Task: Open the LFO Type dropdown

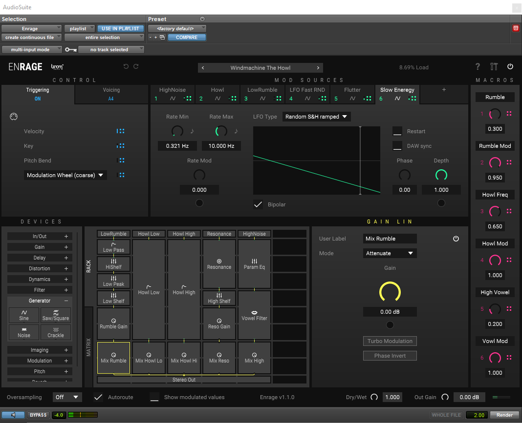Action: pos(317,117)
